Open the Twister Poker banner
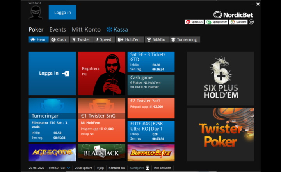 coord(221,134)
